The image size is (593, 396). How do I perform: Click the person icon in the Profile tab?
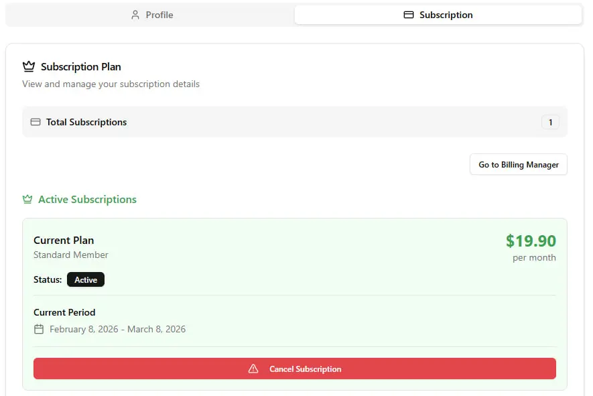click(135, 15)
